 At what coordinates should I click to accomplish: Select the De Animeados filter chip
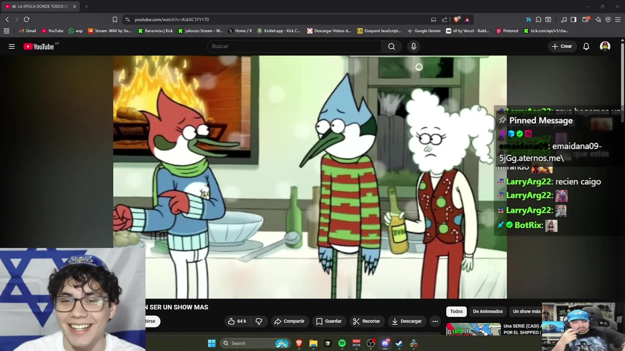pyautogui.click(x=488, y=312)
